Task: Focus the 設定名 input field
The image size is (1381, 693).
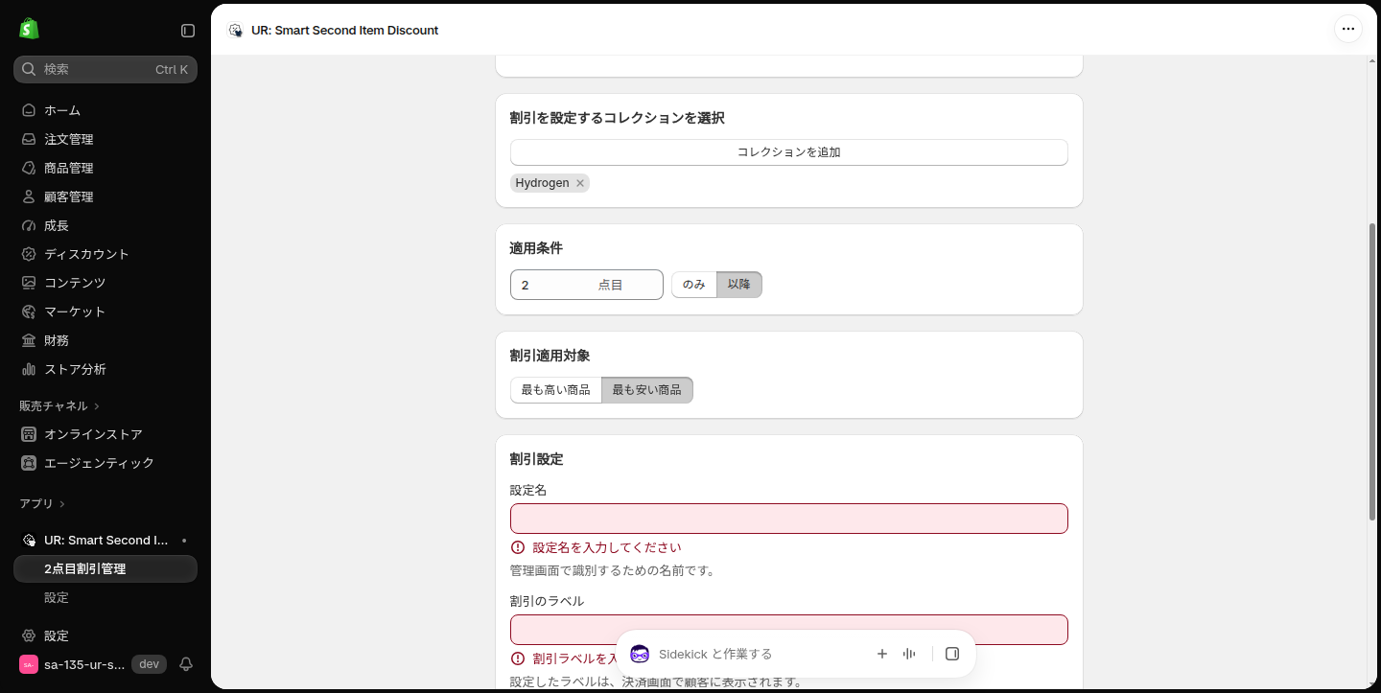Action: point(788,519)
